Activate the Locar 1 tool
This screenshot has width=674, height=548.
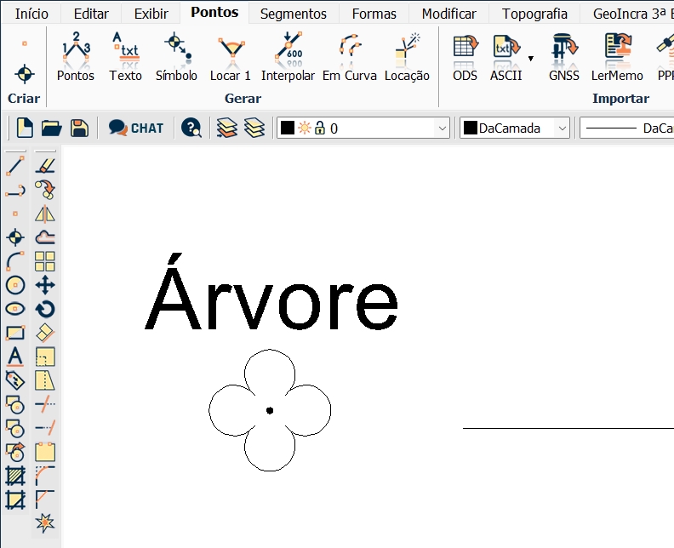[x=231, y=57]
